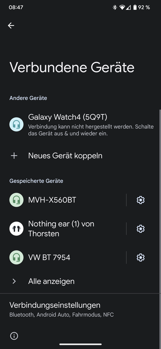Tap the battery indicator in status bar
The width and height of the screenshot is (161, 349).
coord(135,7)
